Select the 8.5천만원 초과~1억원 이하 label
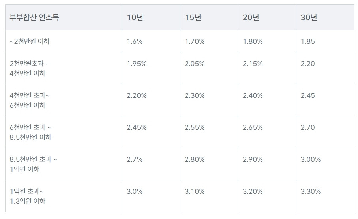 33,164
